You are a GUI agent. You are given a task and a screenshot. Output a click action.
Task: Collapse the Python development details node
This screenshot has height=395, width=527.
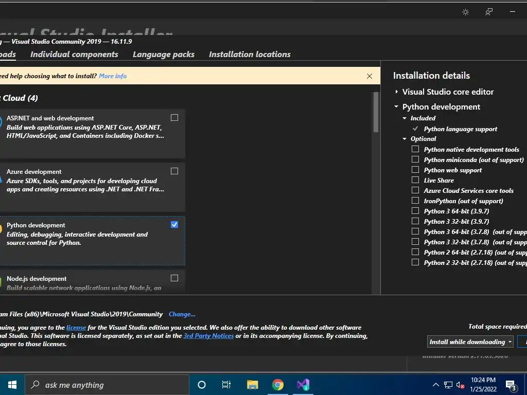(396, 106)
